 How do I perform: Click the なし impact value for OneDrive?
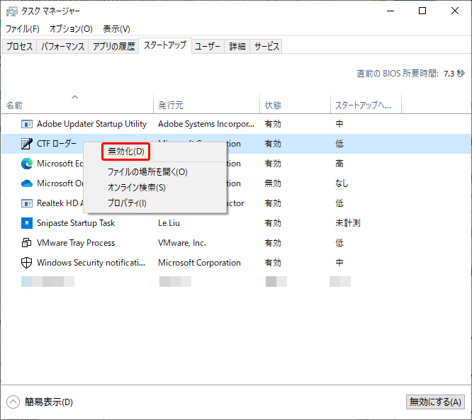pyautogui.click(x=342, y=183)
